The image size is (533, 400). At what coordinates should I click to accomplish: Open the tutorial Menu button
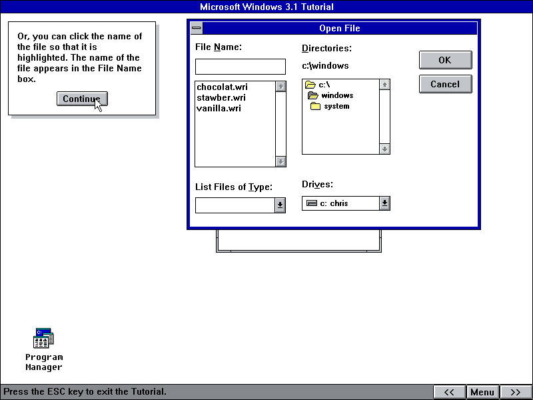click(482, 392)
